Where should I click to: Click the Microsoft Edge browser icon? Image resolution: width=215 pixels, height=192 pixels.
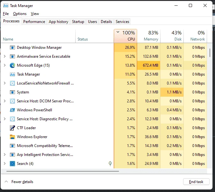[x=12, y=65]
